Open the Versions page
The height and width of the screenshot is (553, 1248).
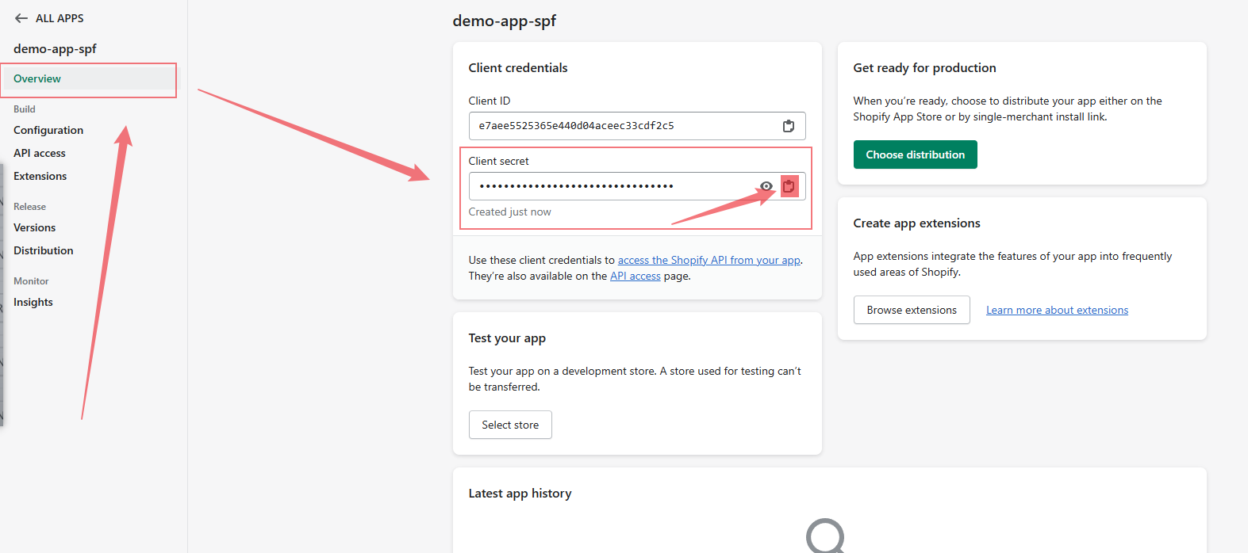[x=35, y=227]
